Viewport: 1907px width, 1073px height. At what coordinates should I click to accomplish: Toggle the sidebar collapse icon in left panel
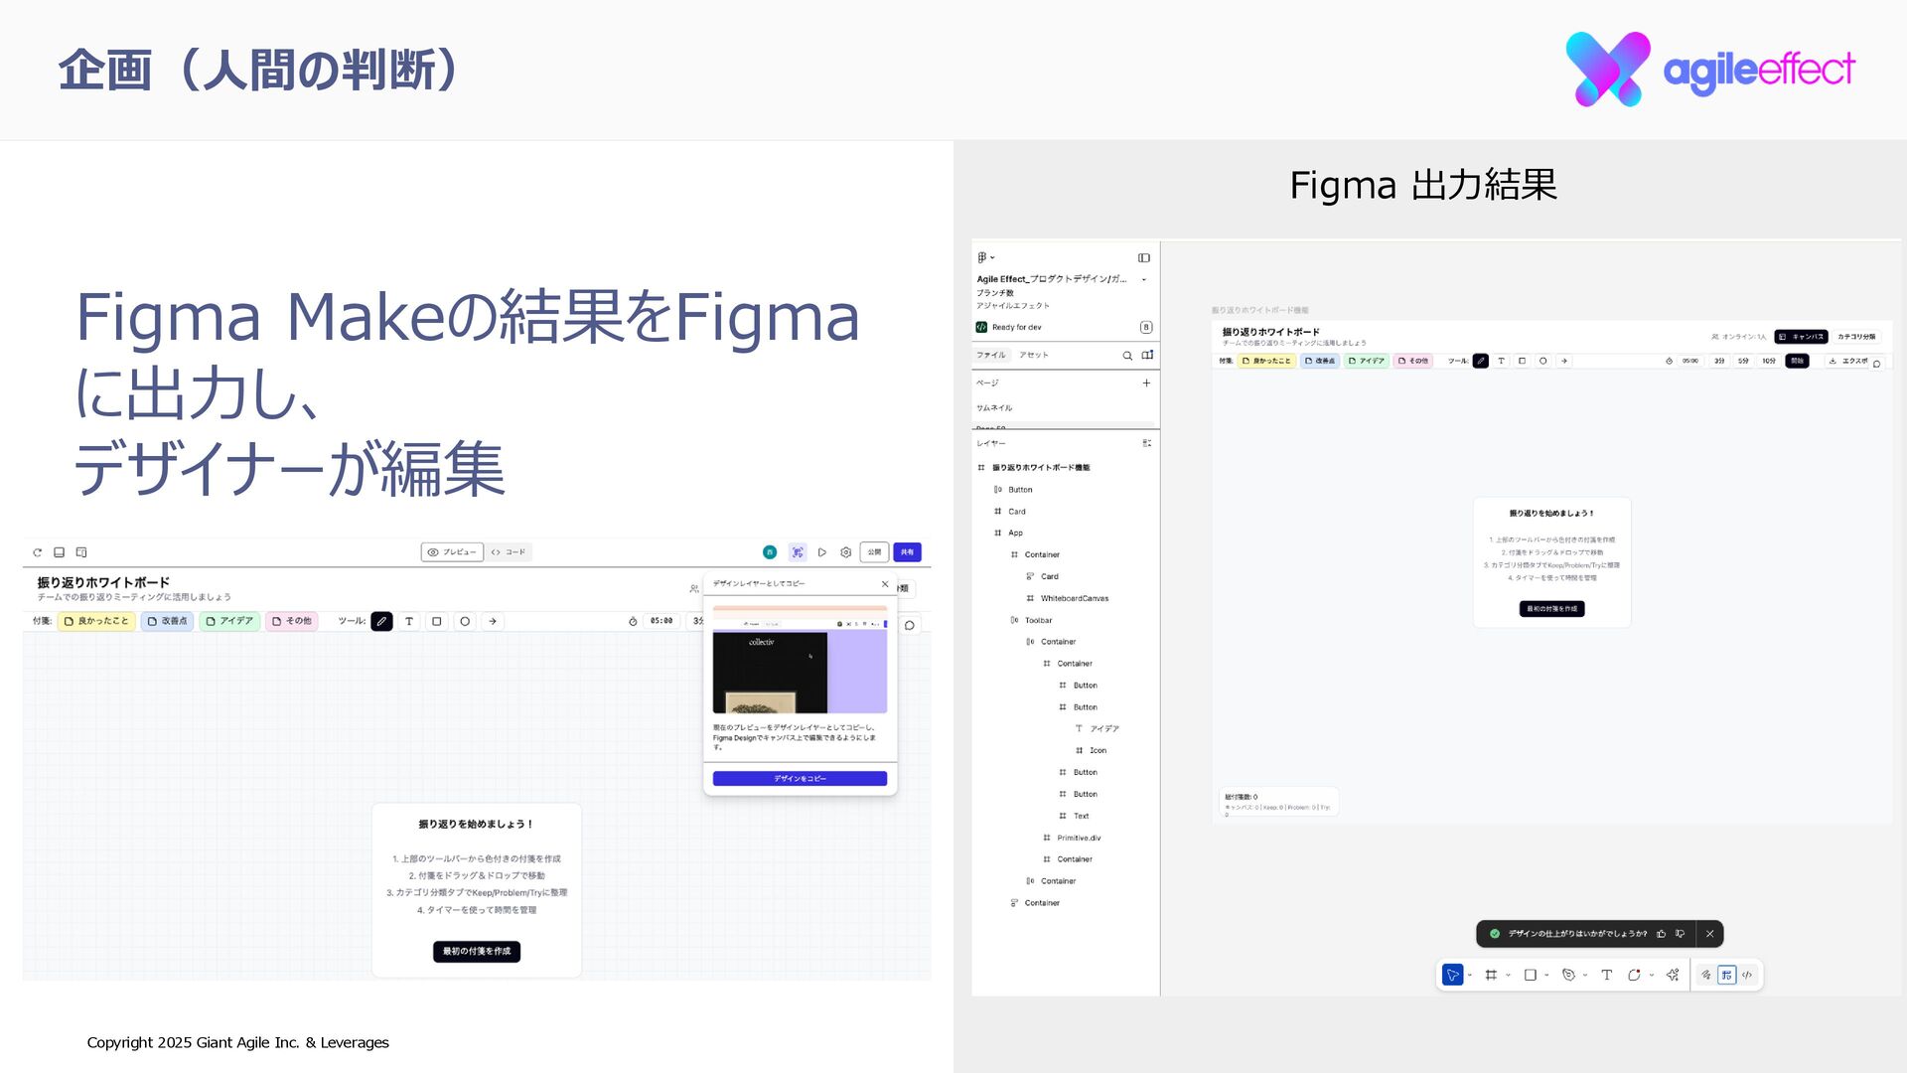pyautogui.click(x=1144, y=257)
